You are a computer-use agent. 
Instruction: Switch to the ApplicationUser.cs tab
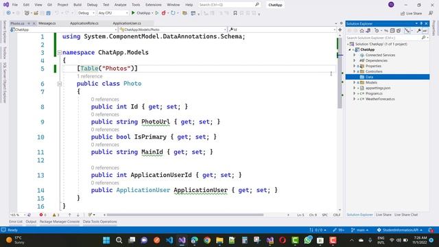(x=127, y=23)
